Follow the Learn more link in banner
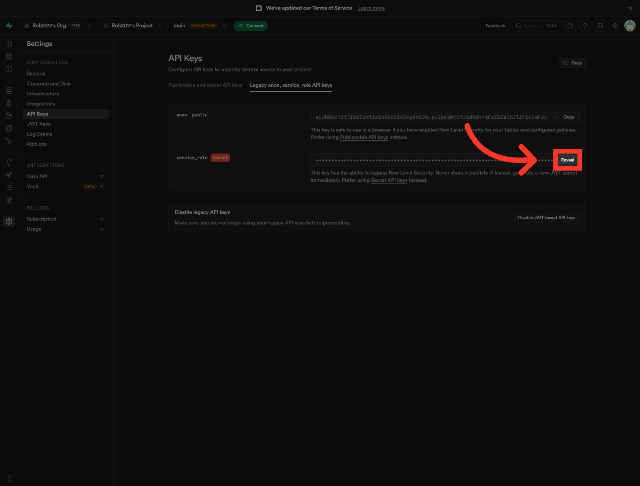 point(371,8)
